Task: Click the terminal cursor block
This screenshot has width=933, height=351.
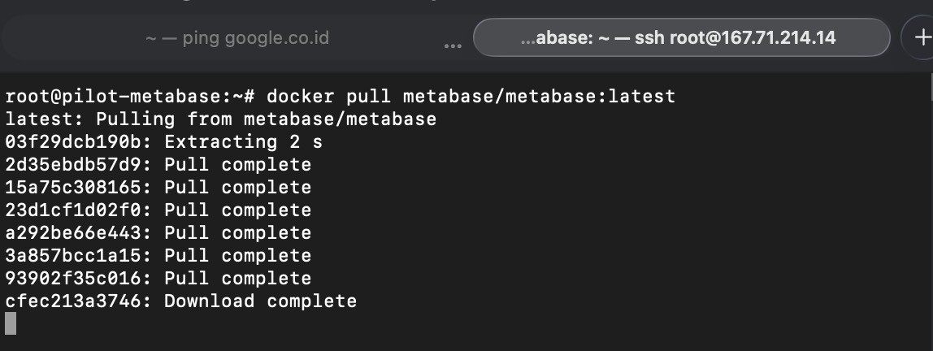Action: (11, 323)
